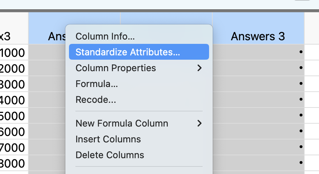319x174 pixels.
Task: Choose Formula from the context menu
Action: [97, 84]
